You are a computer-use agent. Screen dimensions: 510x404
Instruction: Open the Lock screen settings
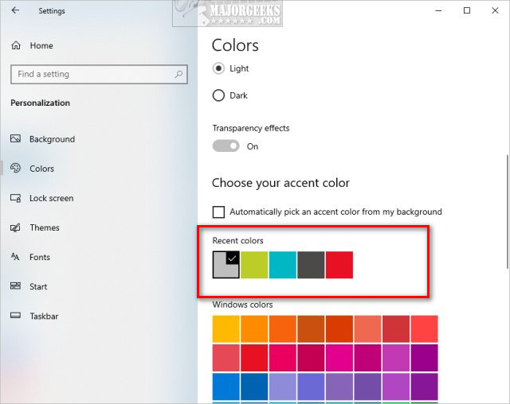pyautogui.click(x=50, y=198)
